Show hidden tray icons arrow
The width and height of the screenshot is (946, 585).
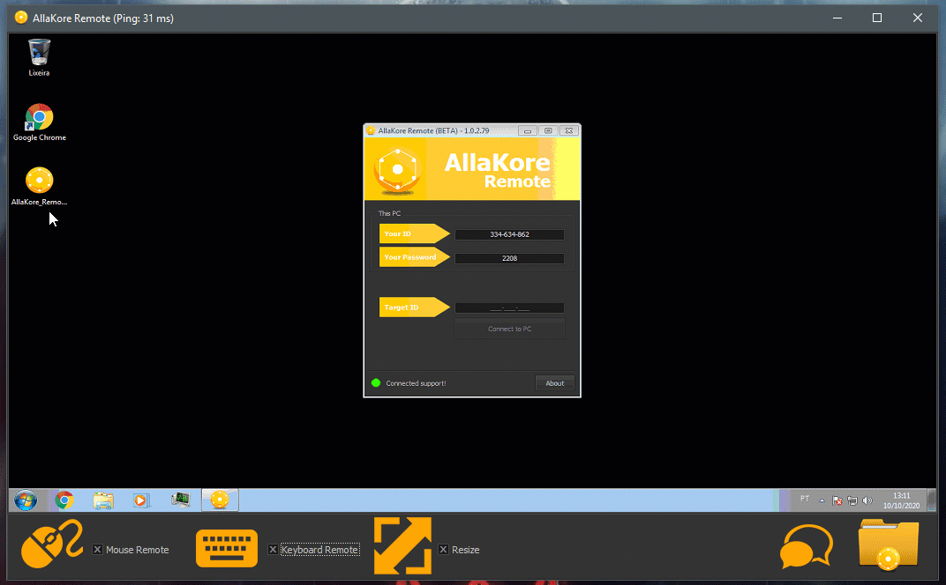pyautogui.click(x=822, y=500)
